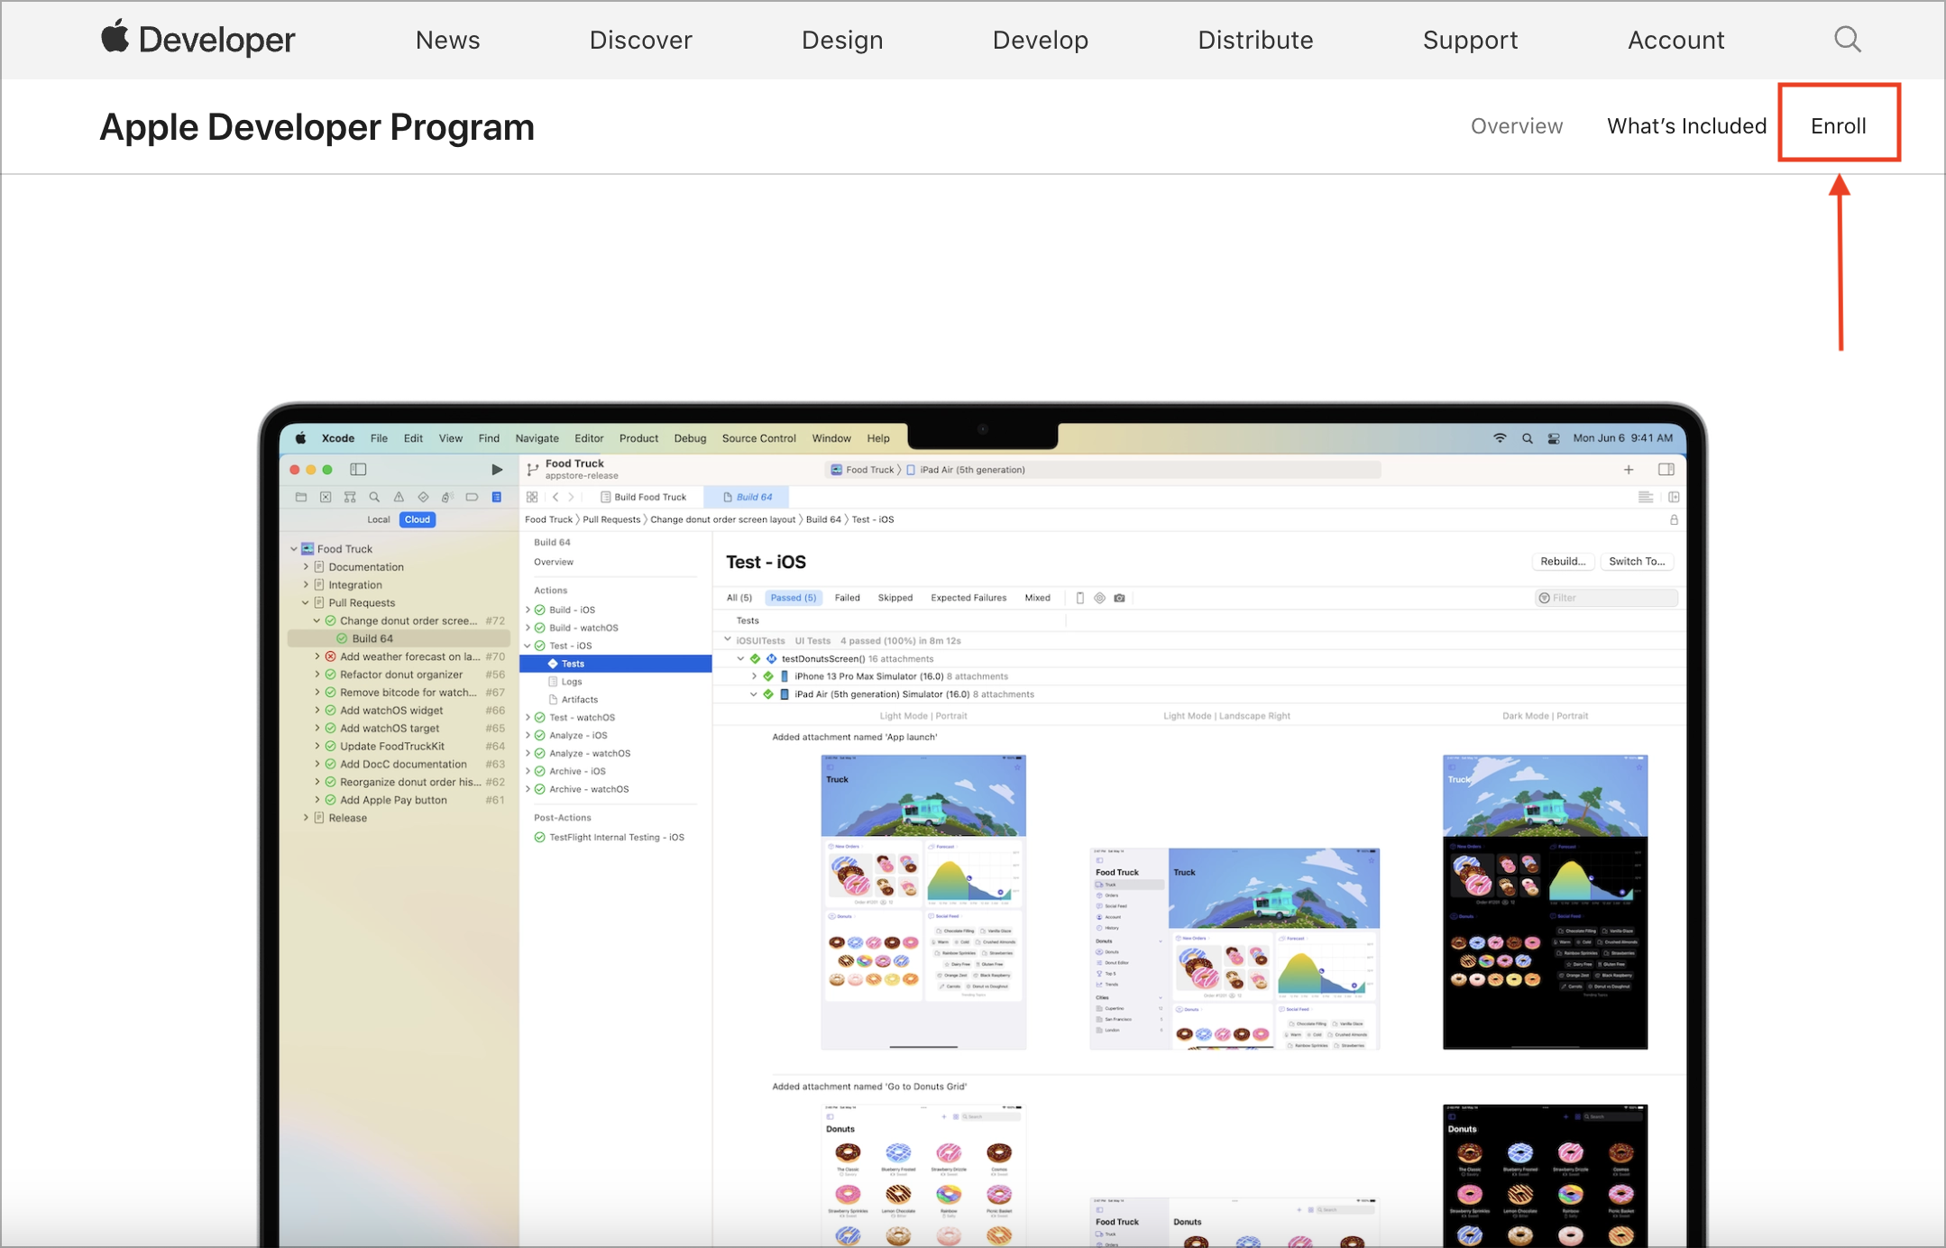Open the News section

pyautogui.click(x=447, y=40)
